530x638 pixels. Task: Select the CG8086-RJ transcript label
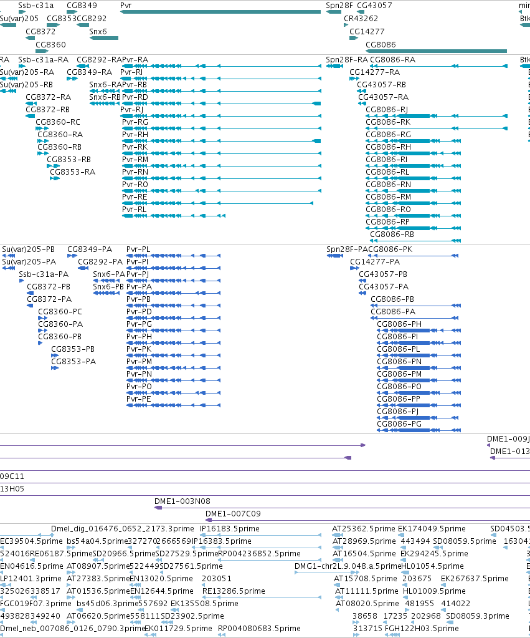(x=387, y=110)
